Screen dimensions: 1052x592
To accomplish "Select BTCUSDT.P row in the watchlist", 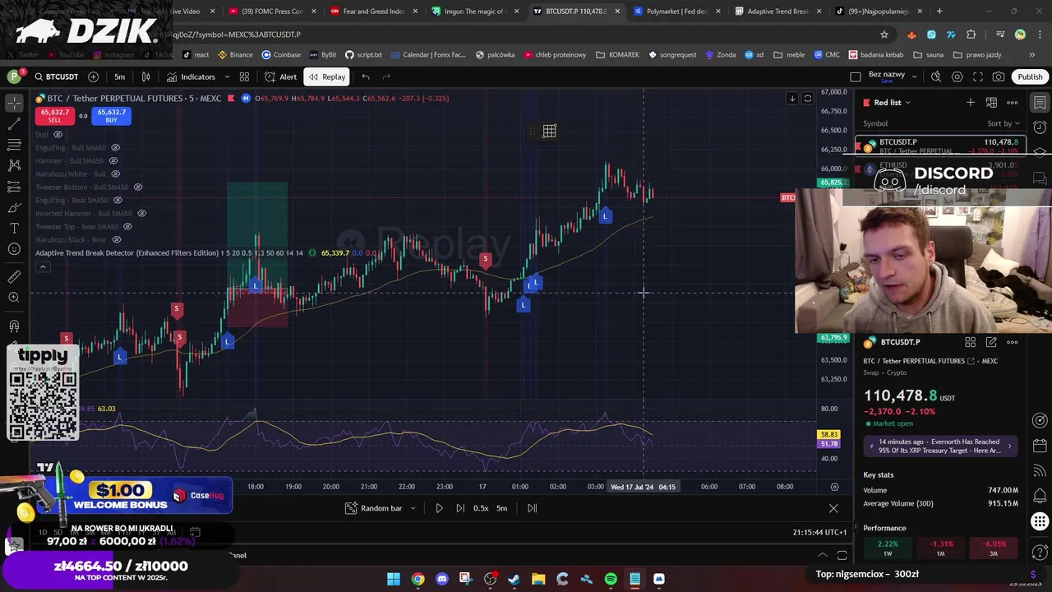I will 940,146.
